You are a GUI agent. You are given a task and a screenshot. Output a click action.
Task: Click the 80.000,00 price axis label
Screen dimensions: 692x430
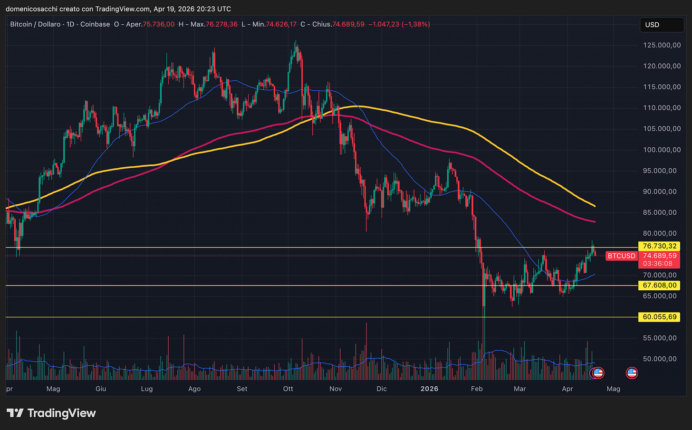pyautogui.click(x=660, y=233)
